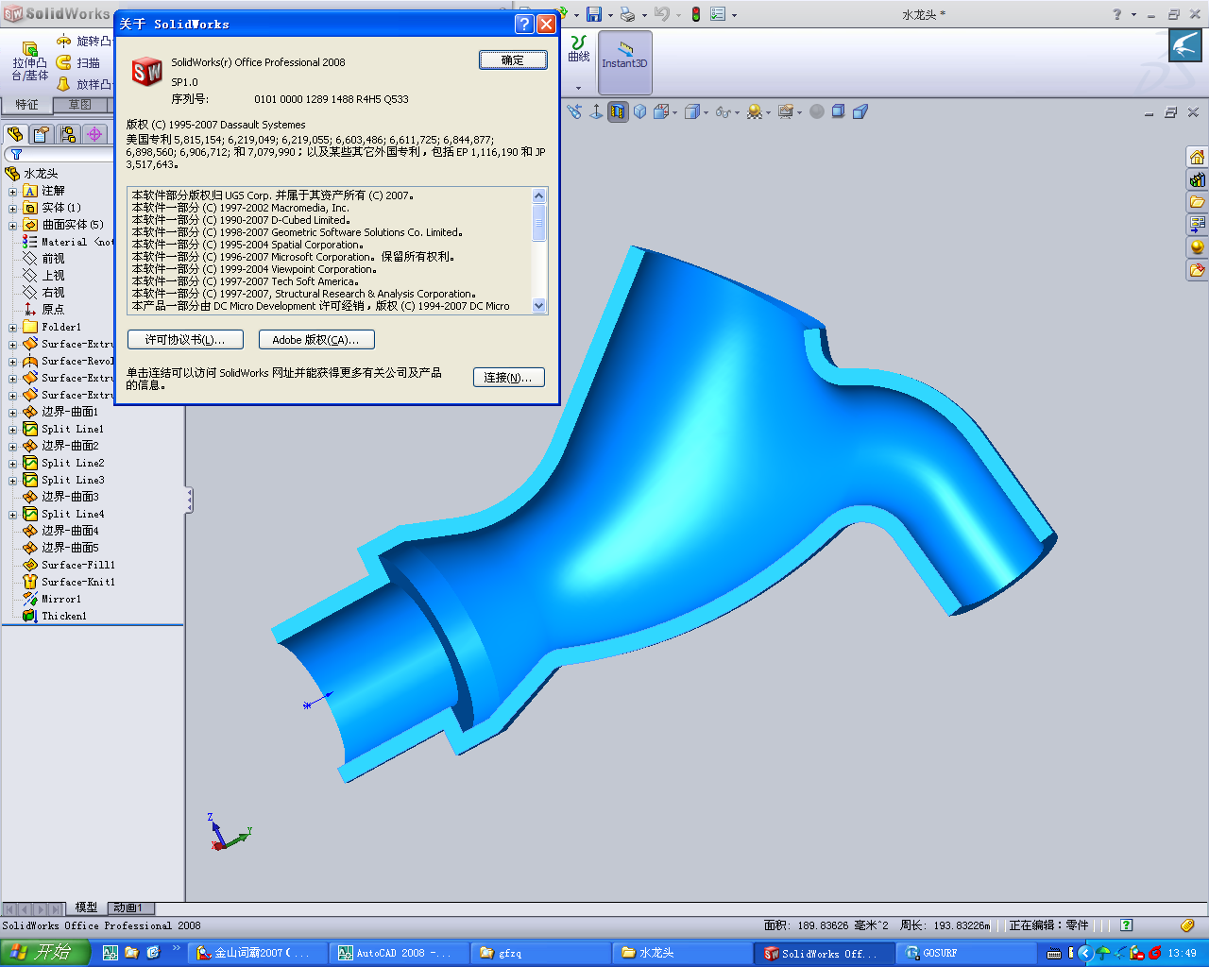Expand the 曲面实体 (5) folder
Screen dimensions: 1209x967
(x=12, y=225)
